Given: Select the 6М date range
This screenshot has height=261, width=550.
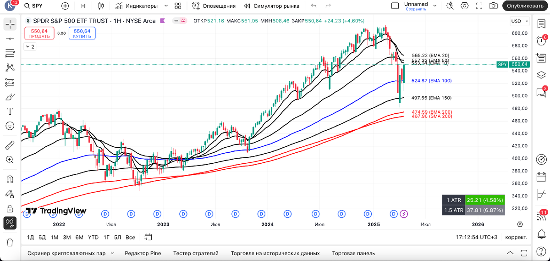Looking at the screenshot, I should pos(79,237).
